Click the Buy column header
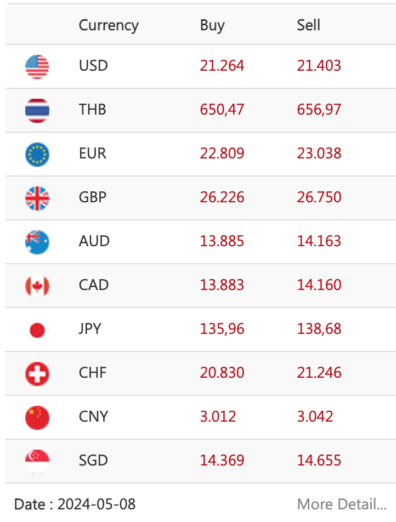 coord(212,26)
